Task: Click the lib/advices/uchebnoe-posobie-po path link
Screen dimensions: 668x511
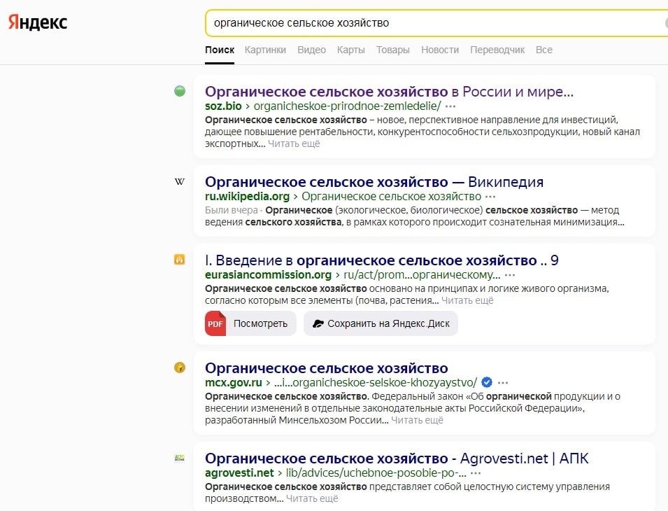Action: click(376, 473)
